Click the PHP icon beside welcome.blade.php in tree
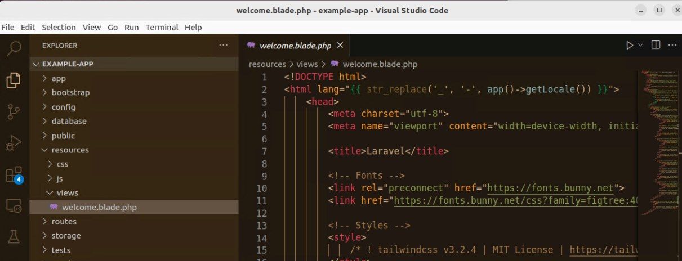Image resolution: width=682 pixels, height=261 pixels. tap(54, 207)
